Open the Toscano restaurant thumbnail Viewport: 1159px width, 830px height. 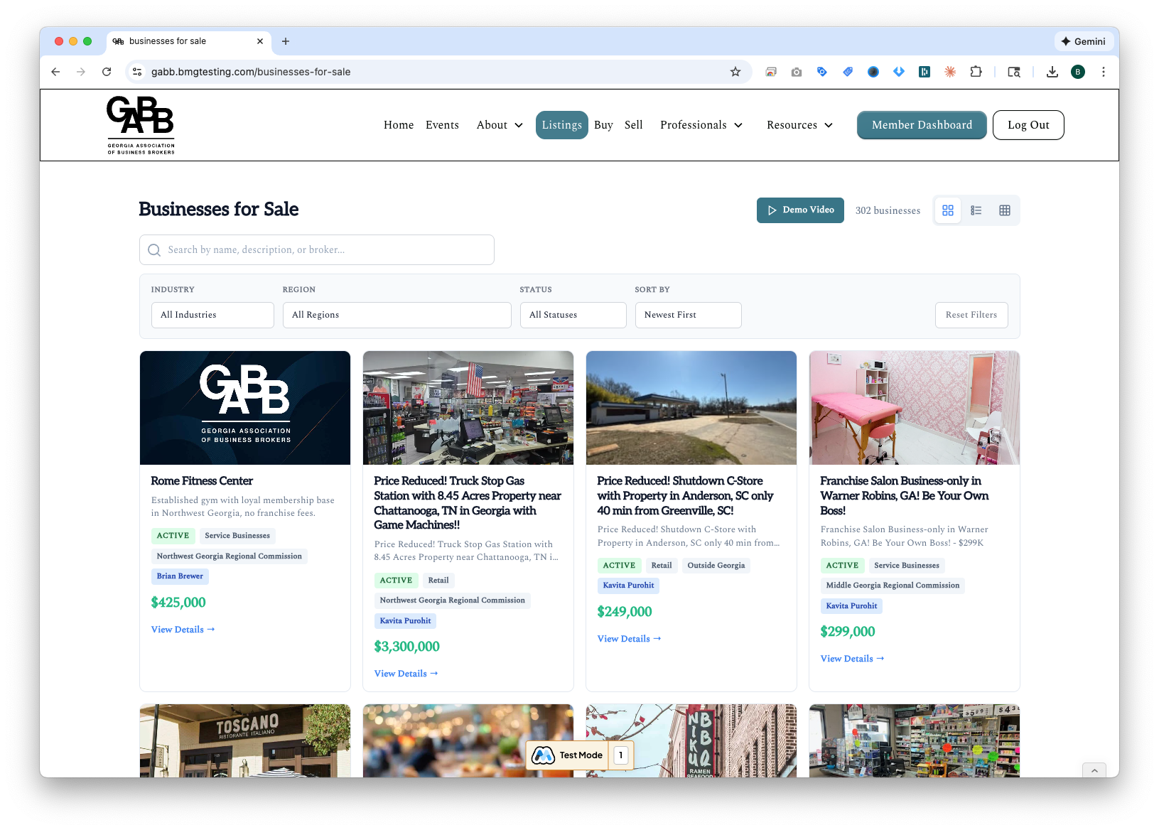tap(245, 740)
